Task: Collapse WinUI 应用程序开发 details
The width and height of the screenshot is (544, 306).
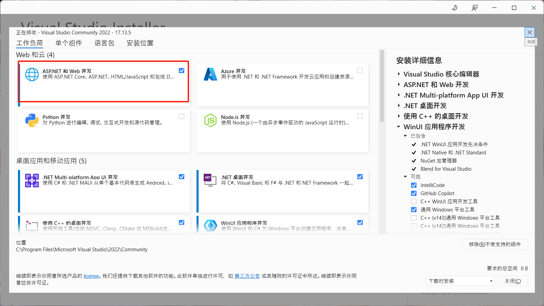Action: 399,127
